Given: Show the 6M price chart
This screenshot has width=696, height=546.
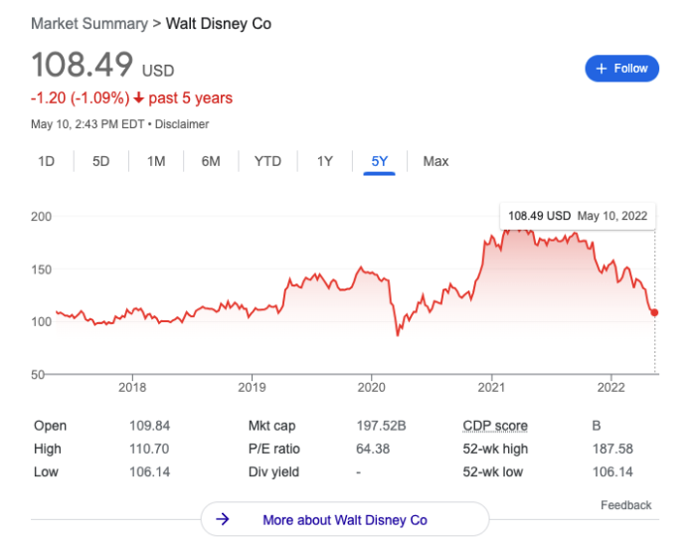Looking at the screenshot, I should (211, 161).
